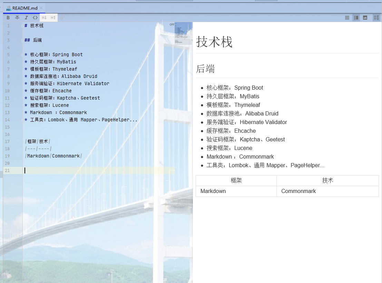Click the 后端 heading in the preview

[205, 69]
